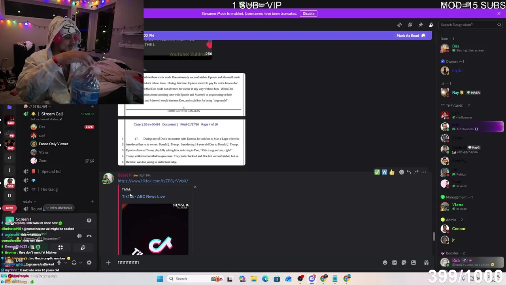Open the sticker picker
Image resolution: width=506 pixels, height=285 pixels.
404,262
